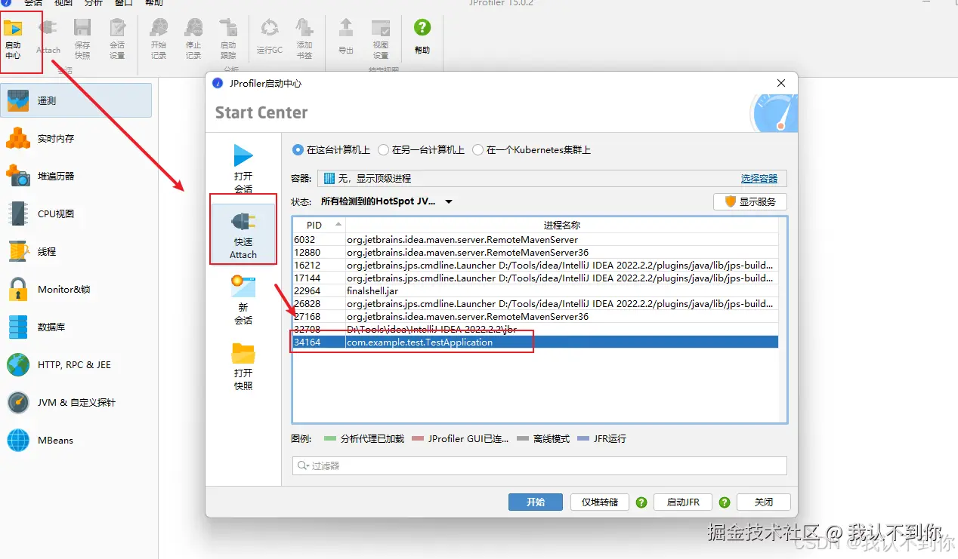Click the 开始 start button

coord(535,502)
